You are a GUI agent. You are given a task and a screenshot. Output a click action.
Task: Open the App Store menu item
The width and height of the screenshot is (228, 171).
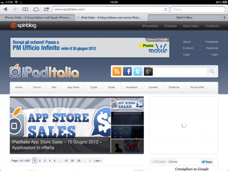(x=73, y=87)
